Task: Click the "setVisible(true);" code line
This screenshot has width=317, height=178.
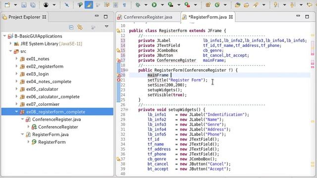Action: click(x=167, y=95)
